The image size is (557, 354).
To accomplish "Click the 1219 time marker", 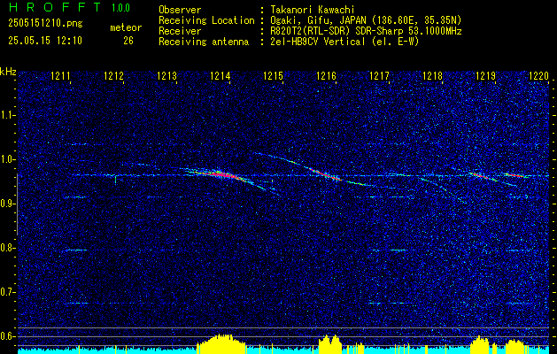I will click(x=485, y=75).
